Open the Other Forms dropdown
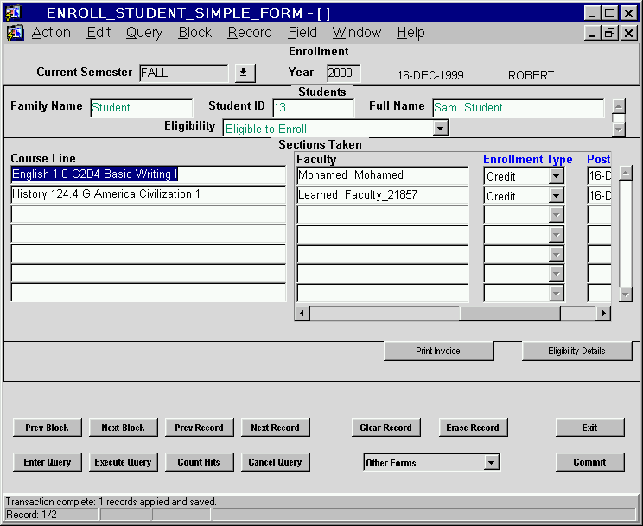This screenshot has height=526, width=643. click(x=491, y=463)
